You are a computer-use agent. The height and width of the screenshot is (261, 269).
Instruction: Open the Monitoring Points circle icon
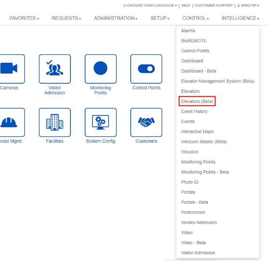pos(101,69)
